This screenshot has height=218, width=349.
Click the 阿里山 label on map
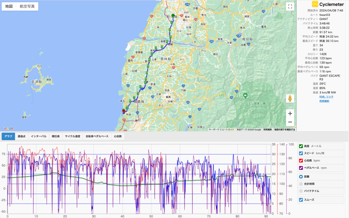[x=201, y=127]
